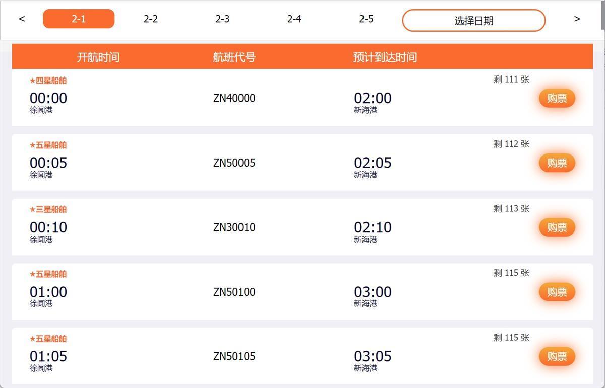This screenshot has width=605, height=388.
Task: Select the ZN50100 sailing code text
Action: coord(234,292)
